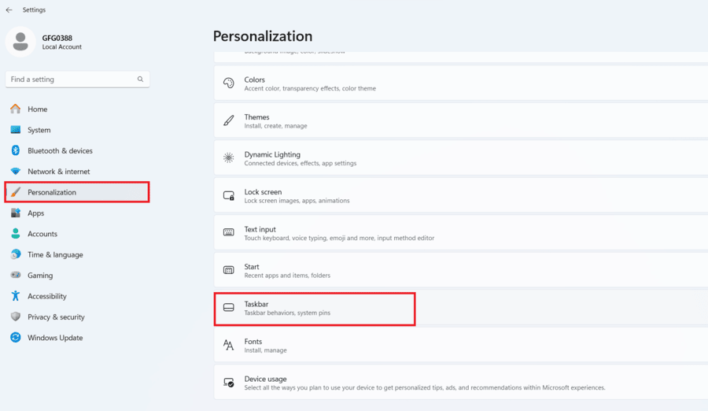Select Bluetooth & devices in sidebar

[60, 151]
